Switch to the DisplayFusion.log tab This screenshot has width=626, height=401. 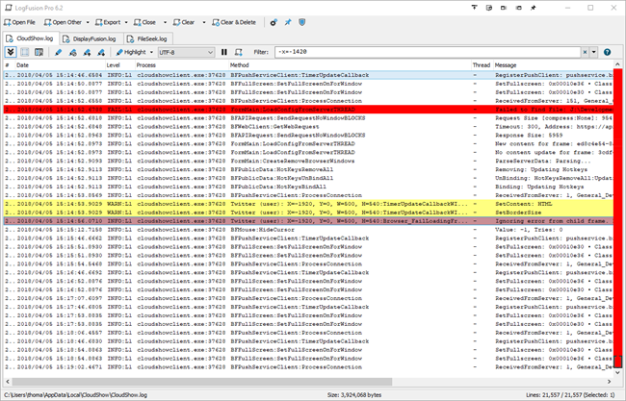91,39
